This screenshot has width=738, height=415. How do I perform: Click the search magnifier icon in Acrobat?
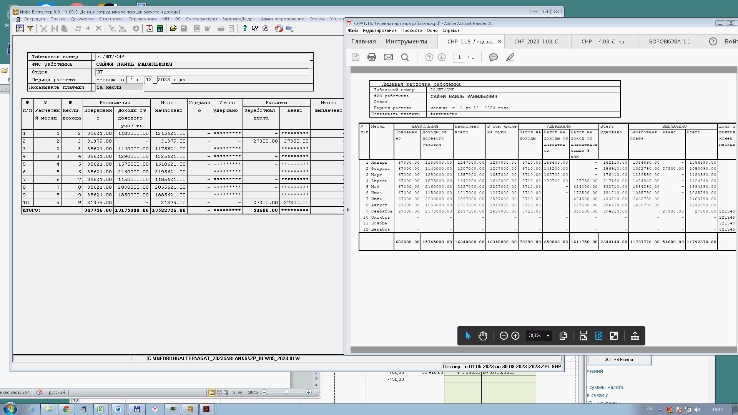(405, 57)
